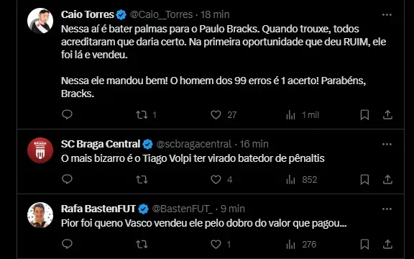Share Caio Torres' tweet
414x259 pixels.
click(387, 114)
